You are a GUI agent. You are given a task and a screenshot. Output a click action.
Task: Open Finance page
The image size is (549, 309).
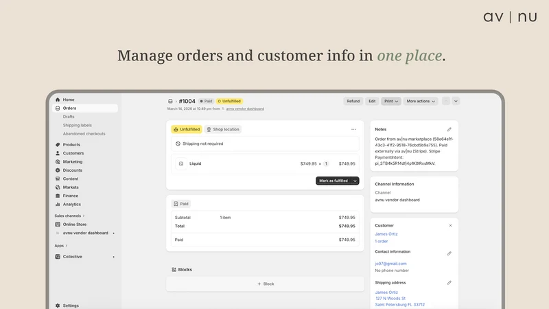(x=71, y=196)
